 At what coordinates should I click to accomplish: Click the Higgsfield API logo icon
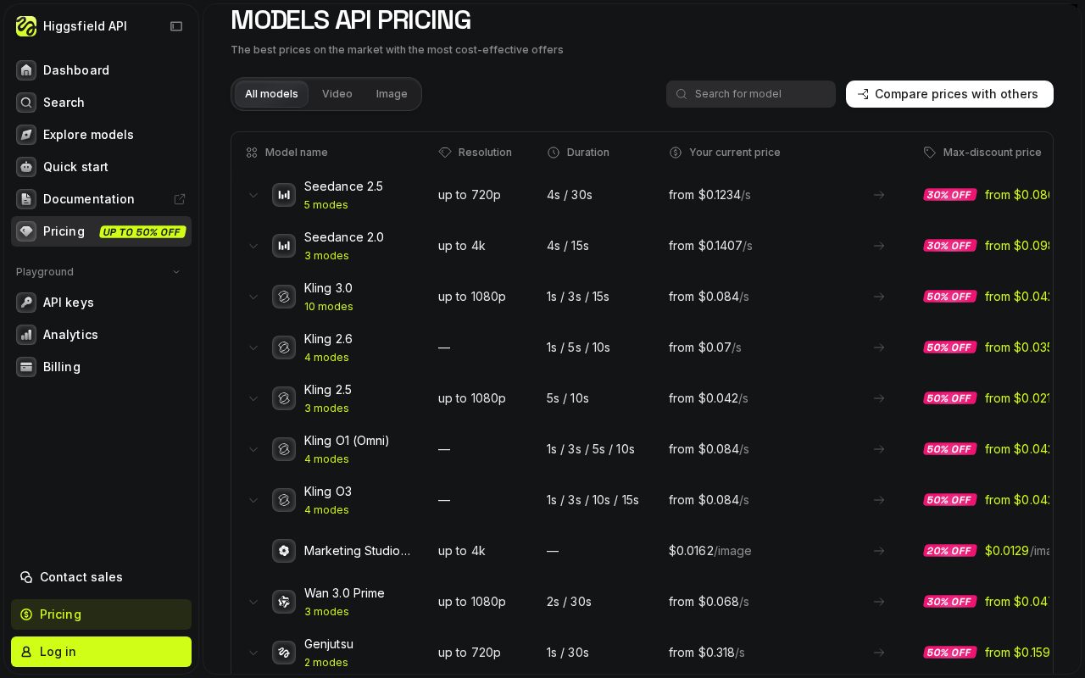point(26,26)
